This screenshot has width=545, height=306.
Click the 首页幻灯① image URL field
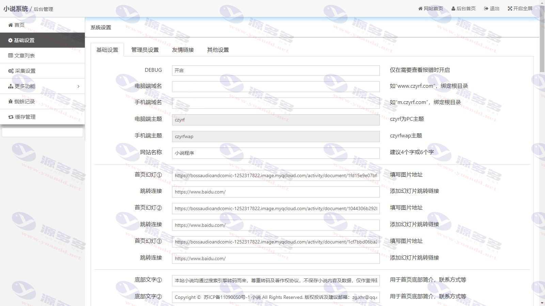[x=276, y=175]
